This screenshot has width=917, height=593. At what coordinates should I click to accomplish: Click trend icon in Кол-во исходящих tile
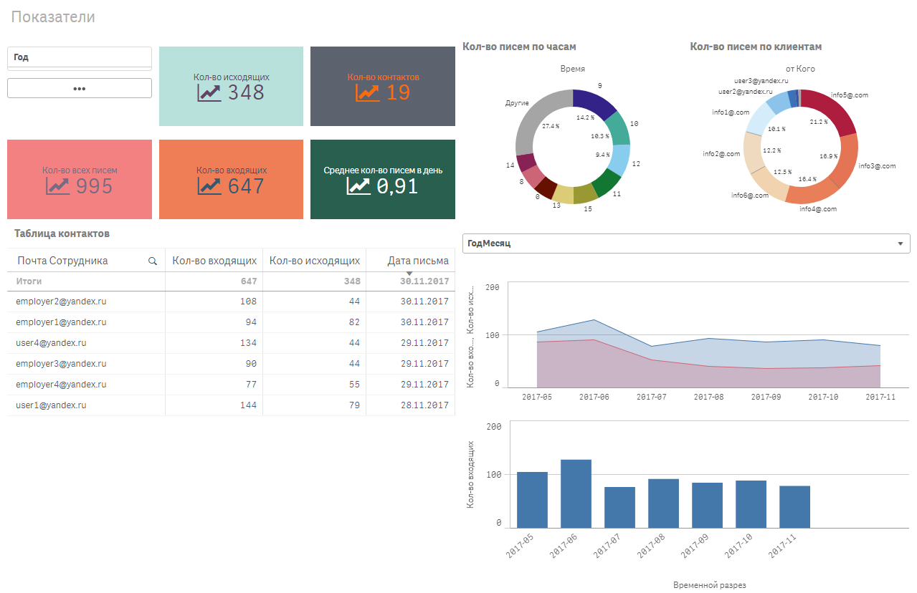[209, 92]
